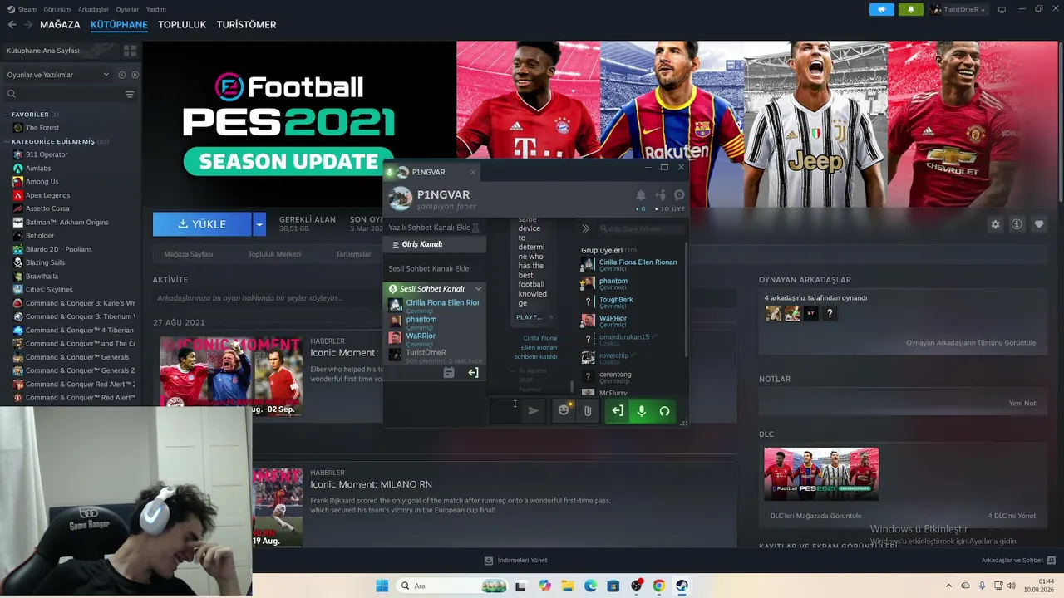Go to the Topluluk tab

(x=182, y=25)
